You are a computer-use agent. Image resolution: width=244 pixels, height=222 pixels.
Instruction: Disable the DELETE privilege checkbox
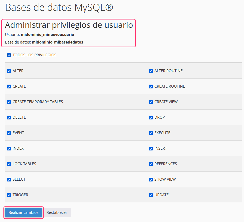pyautogui.click(x=9, y=118)
